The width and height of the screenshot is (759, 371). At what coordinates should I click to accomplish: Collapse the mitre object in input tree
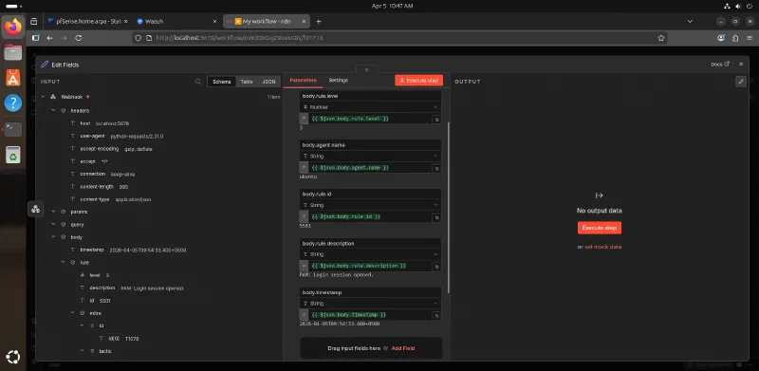pyautogui.click(x=72, y=313)
